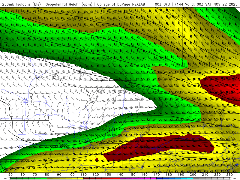240x180 pixels.
Task: Click the 160 value on the color scale
Action: coord(144,175)
